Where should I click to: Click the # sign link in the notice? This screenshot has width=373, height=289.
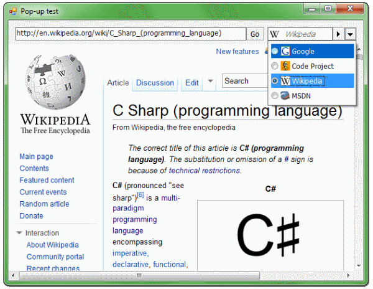point(287,159)
